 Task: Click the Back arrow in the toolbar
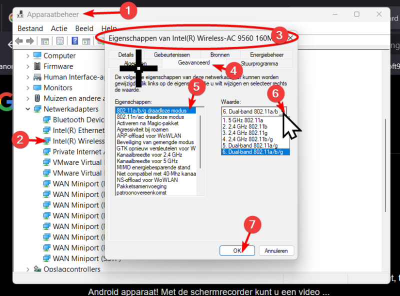[19, 41]
